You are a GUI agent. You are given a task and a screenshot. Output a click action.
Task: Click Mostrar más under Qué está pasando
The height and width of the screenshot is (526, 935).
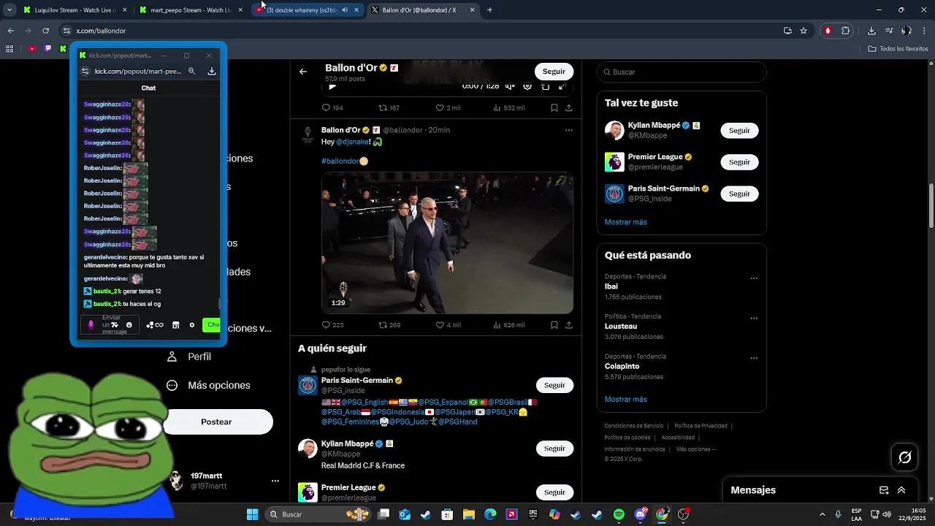tap(625, 400)
